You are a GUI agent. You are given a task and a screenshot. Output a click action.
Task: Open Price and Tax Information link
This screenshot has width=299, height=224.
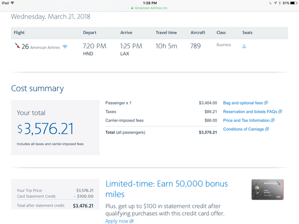[246, 120]
